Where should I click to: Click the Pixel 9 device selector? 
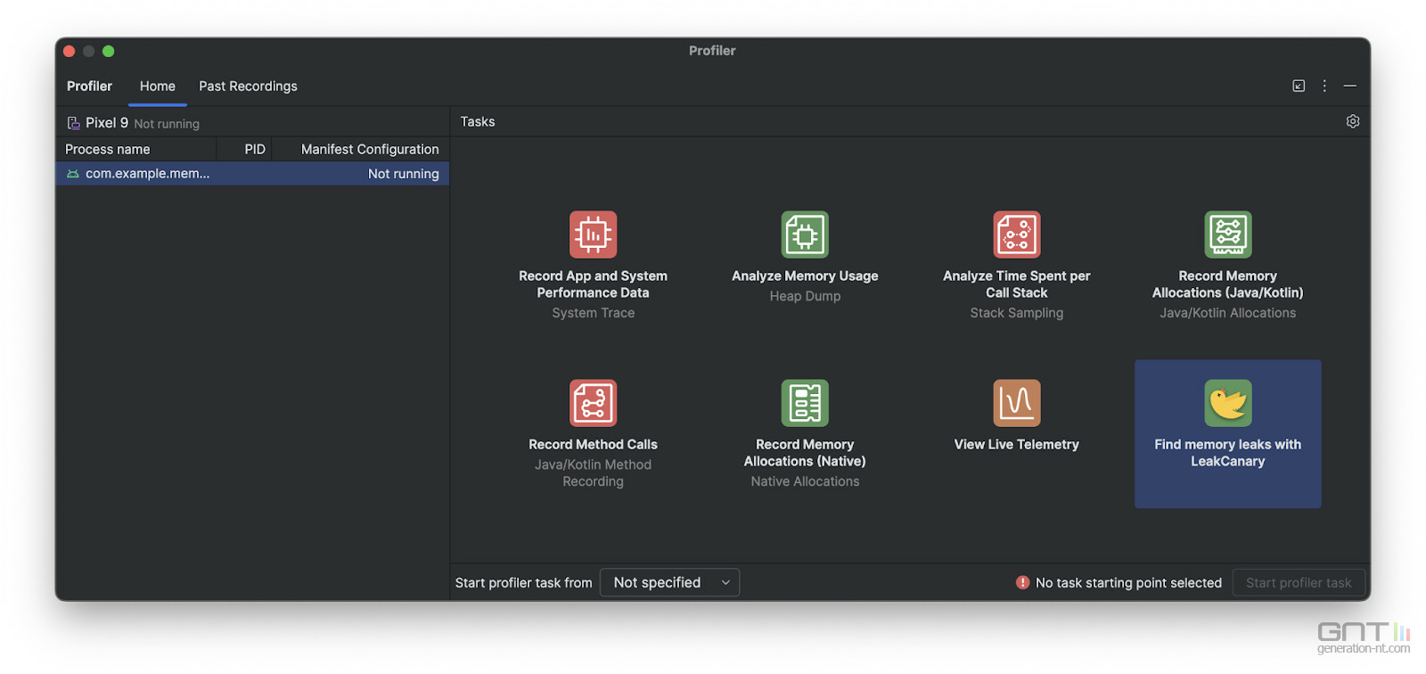[x=107, y=123]
